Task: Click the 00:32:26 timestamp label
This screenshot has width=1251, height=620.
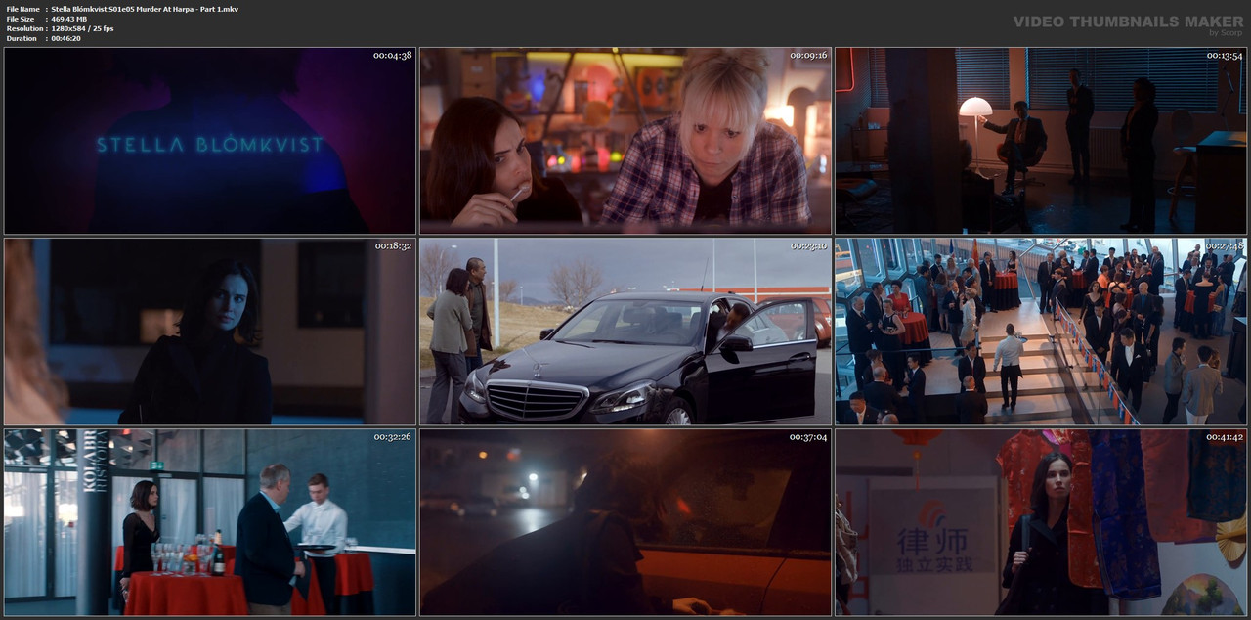Action: 392,436
